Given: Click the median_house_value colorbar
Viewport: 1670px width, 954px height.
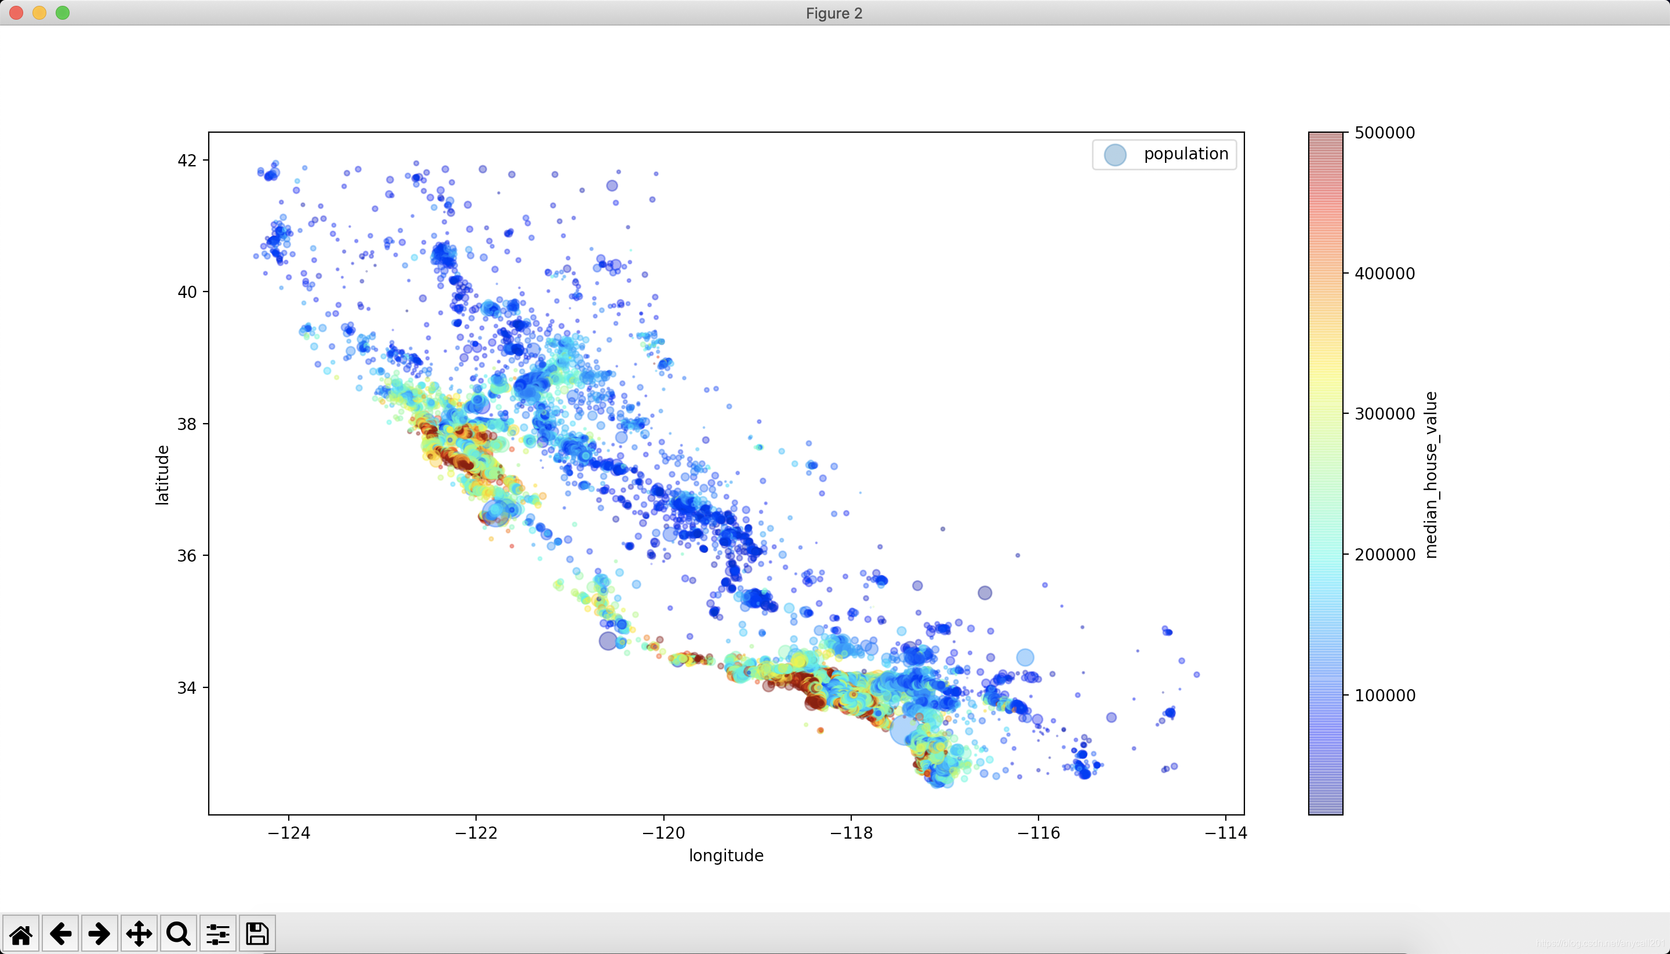Looking at the screenshot, I should point(1325,473).
